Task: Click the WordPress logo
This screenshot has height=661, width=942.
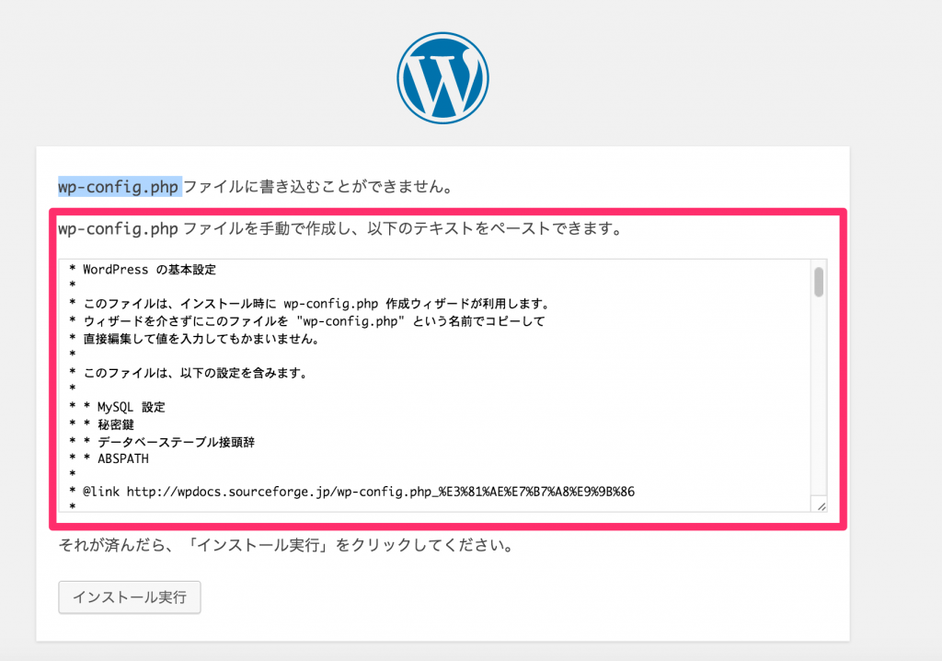Action: click(x=442, y=77)
